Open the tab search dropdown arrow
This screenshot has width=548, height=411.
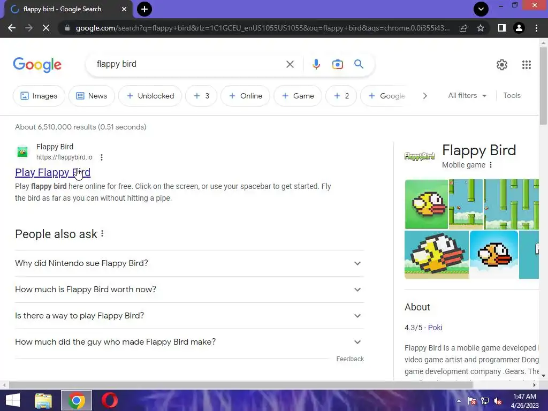tap(481, 9)
